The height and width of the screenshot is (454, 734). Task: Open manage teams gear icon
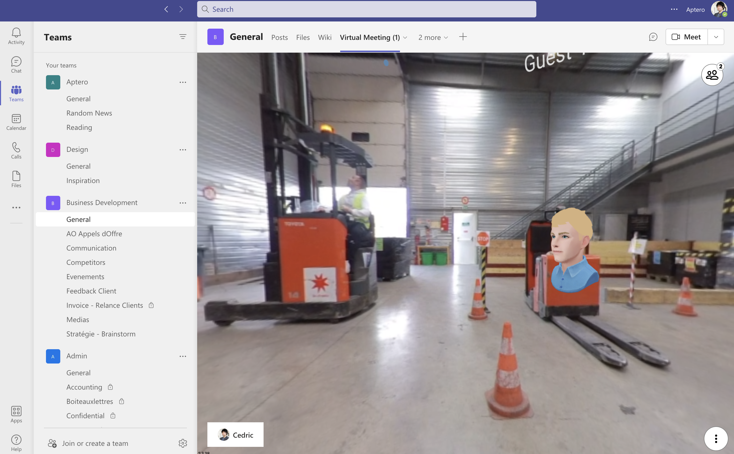click(183, 443)
